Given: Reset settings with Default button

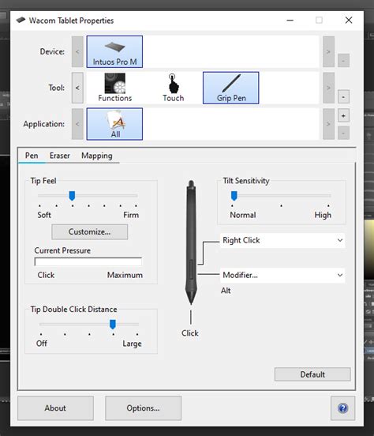Looking at the screenshot, I should click(312, 374).
